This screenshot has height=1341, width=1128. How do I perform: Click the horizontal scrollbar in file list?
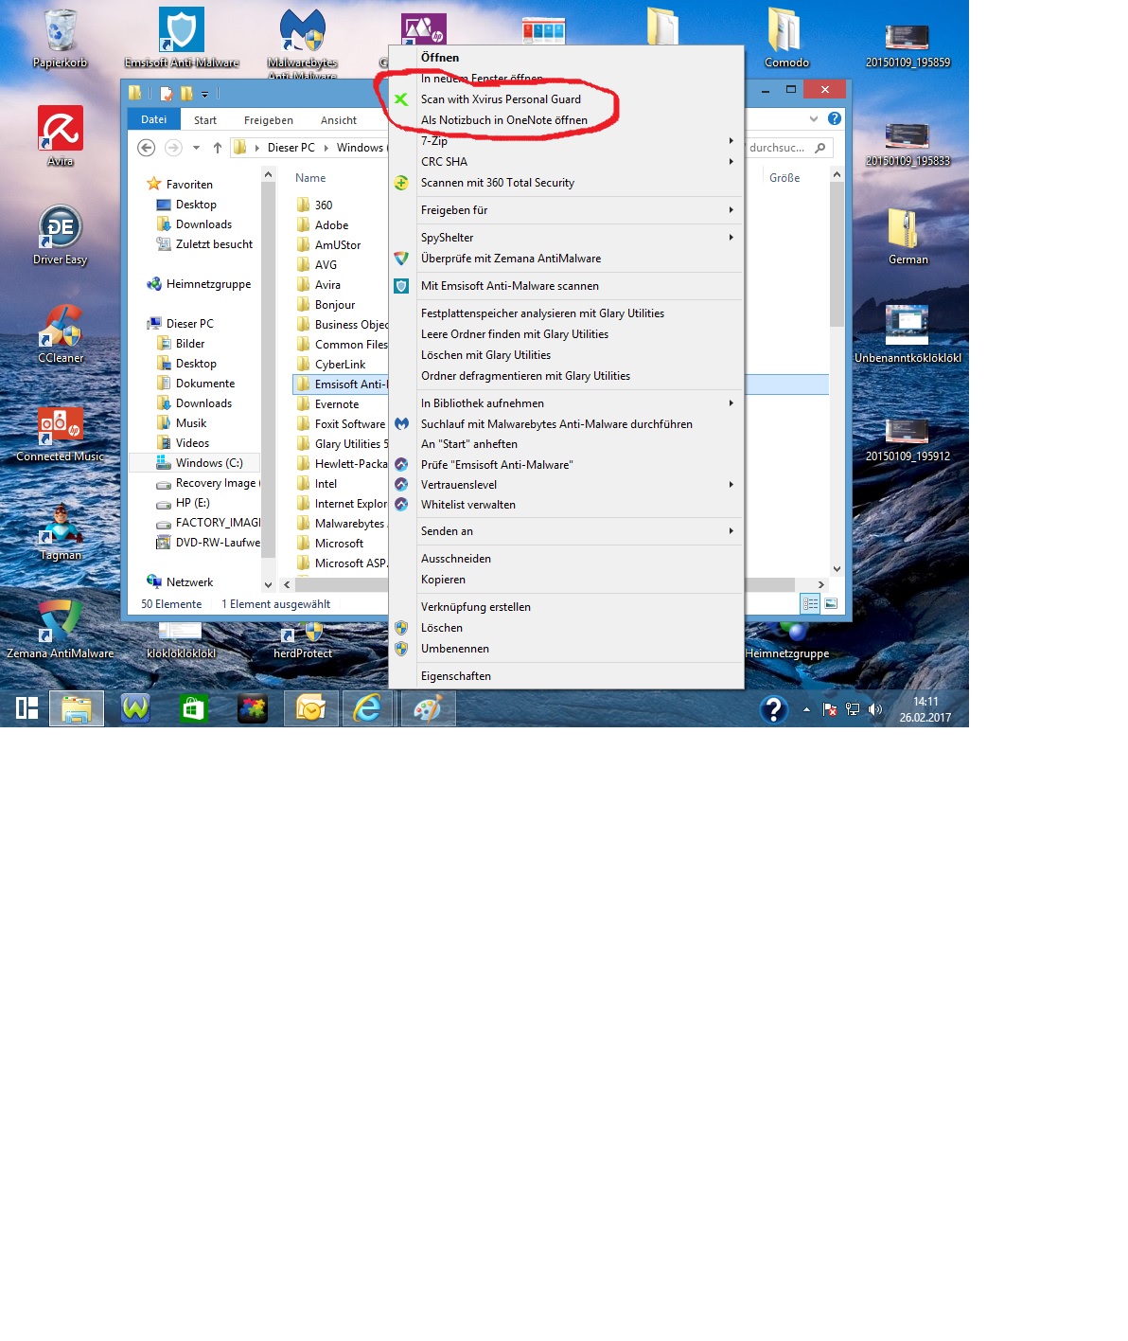(x=554, y=584)
